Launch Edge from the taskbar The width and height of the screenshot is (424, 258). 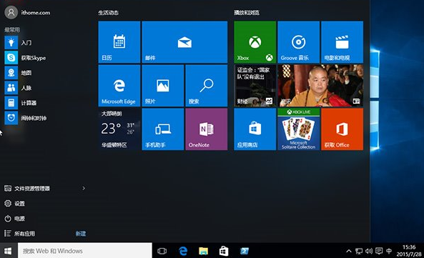[183, 252]
